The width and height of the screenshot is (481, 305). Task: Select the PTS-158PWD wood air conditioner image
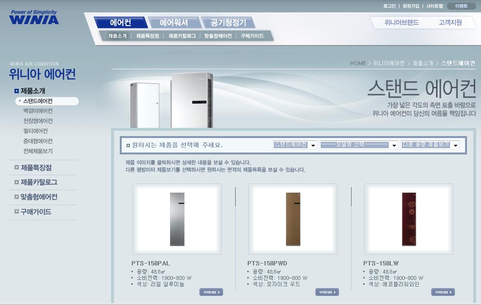(293, 219)
